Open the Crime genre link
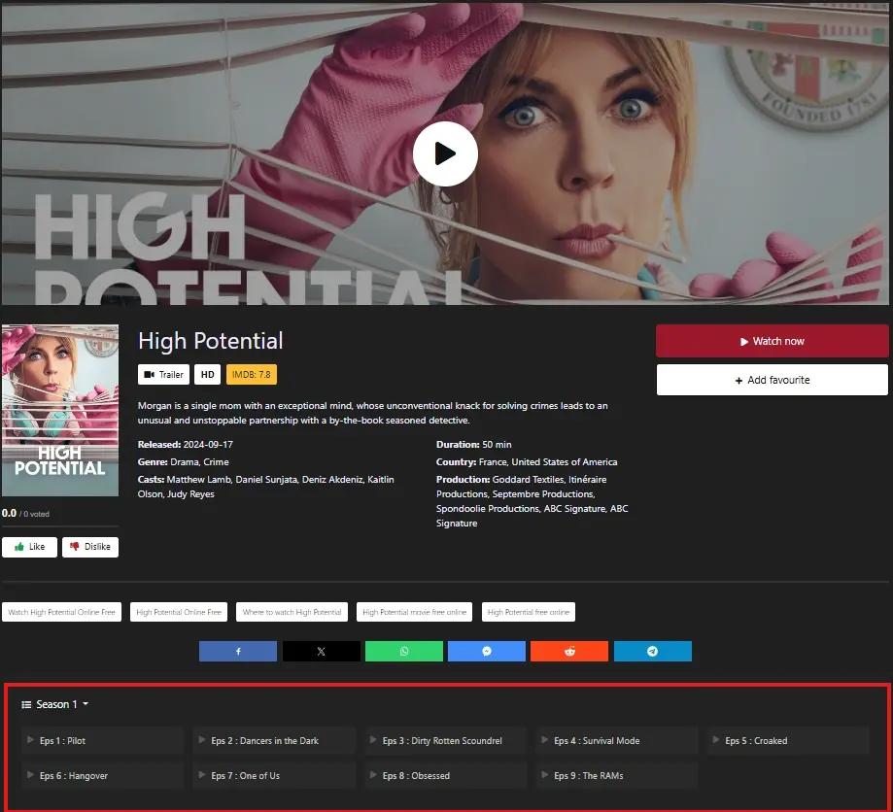Screen dimensions: 893x812 pyautogui.click(x=217, y=461)
